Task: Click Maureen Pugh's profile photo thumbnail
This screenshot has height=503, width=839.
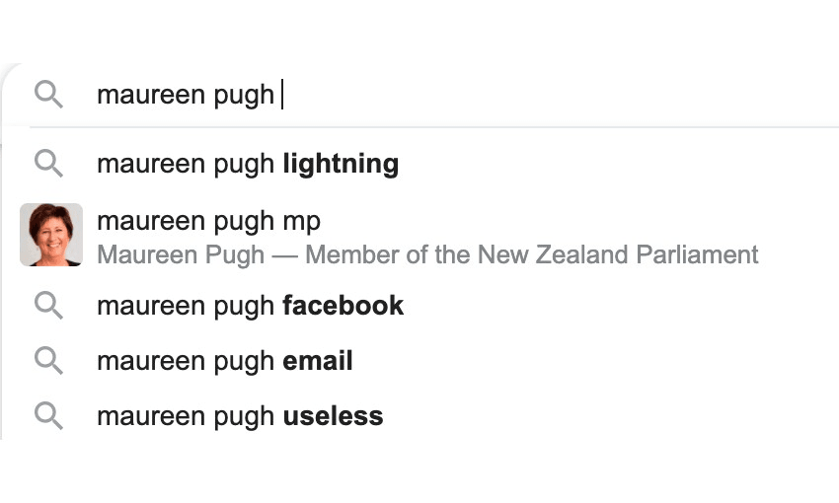Action: point(50,235)
